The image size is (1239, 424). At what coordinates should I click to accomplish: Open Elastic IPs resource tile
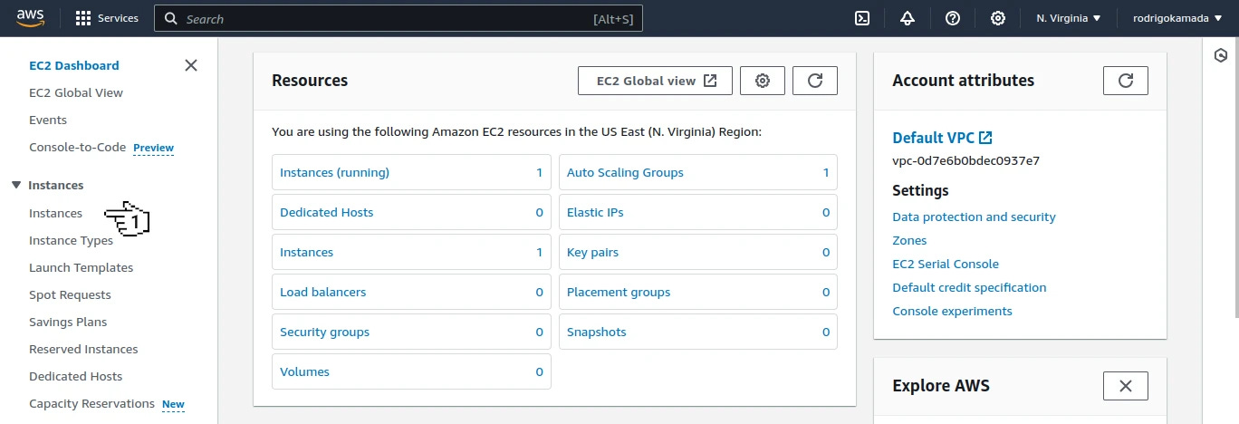[698, 212]
